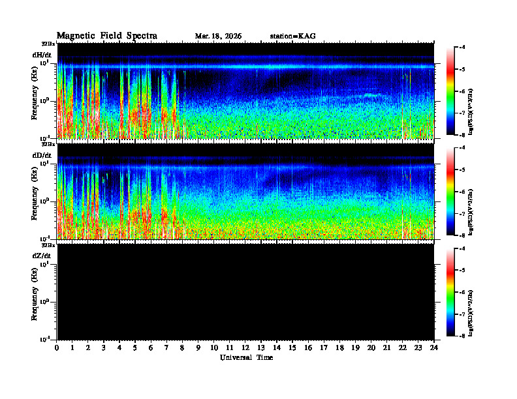Image resolution: width=517 pixels, height=399 pixels.
Task: Click hour tick label '11' on time axis
Action: tap(230, 348)
